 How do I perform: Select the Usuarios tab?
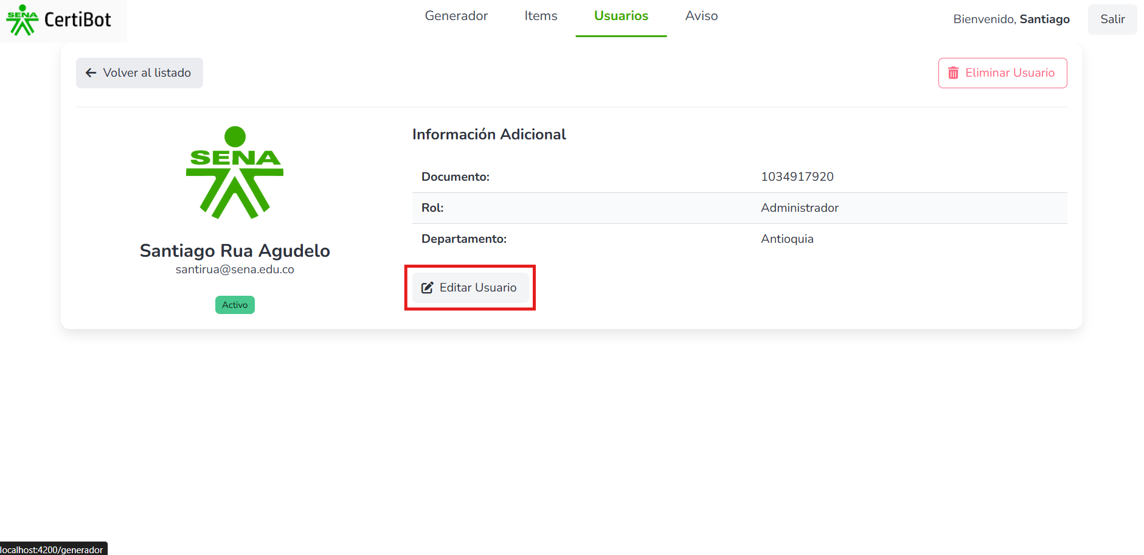click(621, 16)
